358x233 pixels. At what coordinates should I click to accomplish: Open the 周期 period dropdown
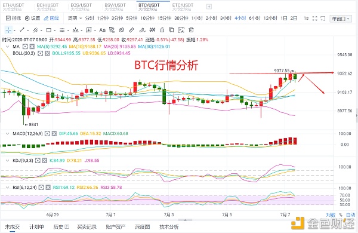(75, 18)
